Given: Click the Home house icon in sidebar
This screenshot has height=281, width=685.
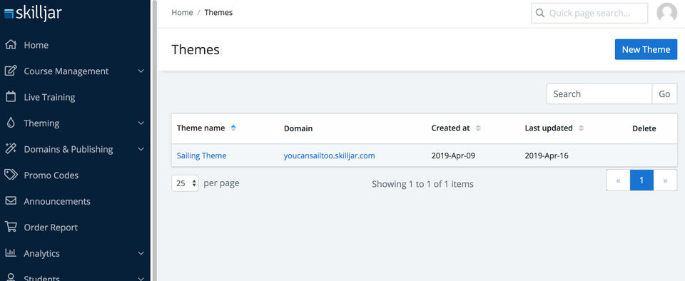Looking at the screenshot, I should (11, 45).
